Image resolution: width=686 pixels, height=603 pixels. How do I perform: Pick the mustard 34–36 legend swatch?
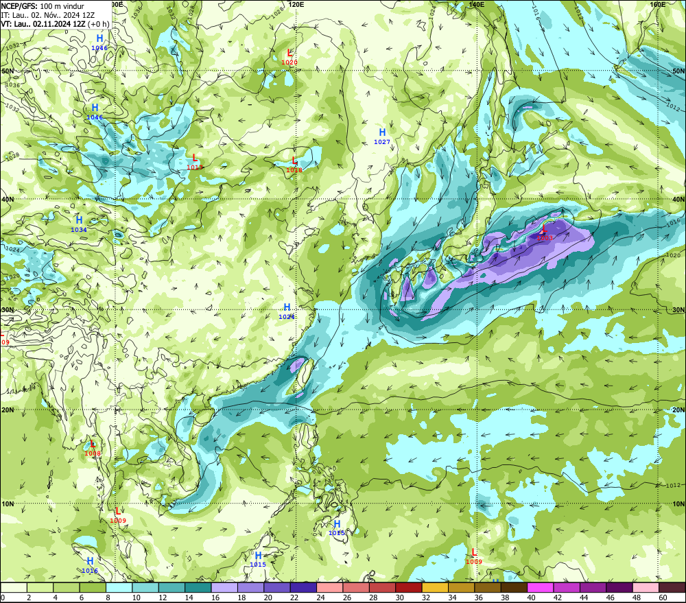click(x=461, y=587)
